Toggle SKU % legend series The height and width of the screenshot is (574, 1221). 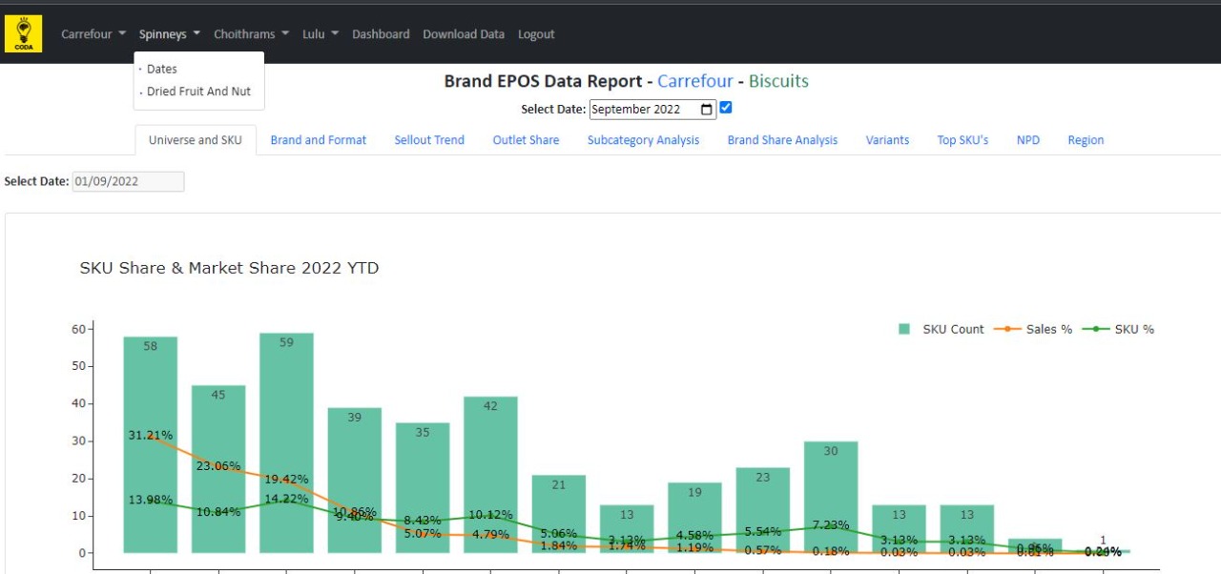pyautogui.click(x=1125, y=329)
